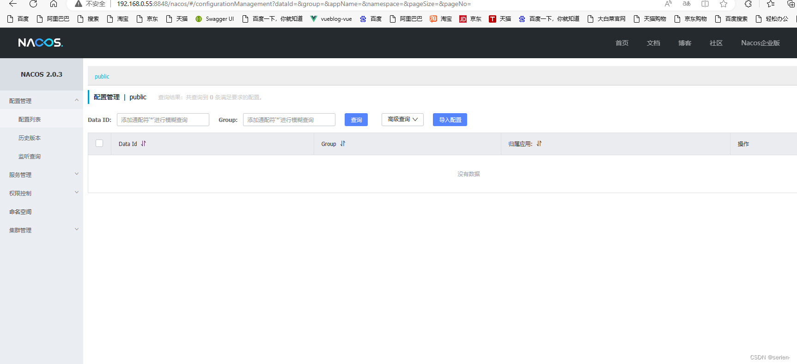Open 博客 in the top navigation
Screen dimensions: 797x364
coord(685,43)
